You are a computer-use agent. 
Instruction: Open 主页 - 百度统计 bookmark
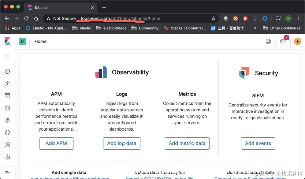pos(227,28)
